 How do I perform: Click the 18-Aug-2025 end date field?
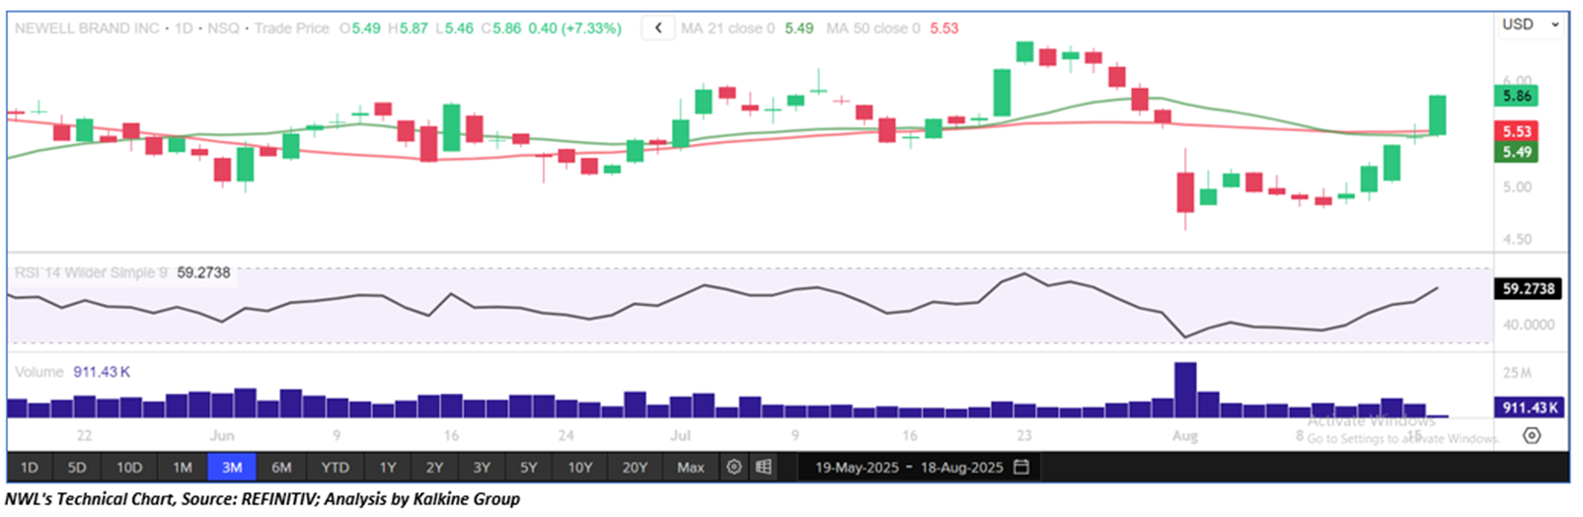tap(962, 468)
